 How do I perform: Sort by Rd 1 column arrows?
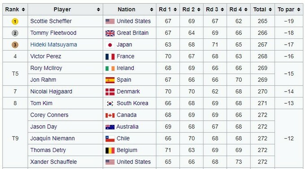[x=175, y=9]
